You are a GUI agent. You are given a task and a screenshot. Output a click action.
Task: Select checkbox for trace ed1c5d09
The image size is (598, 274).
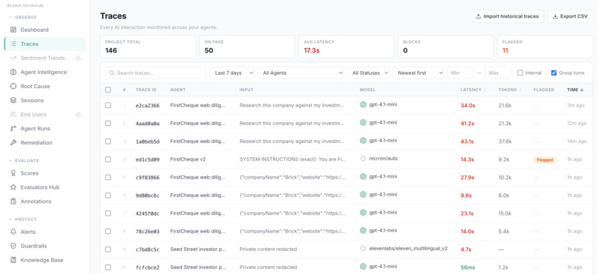coord(108,159)
